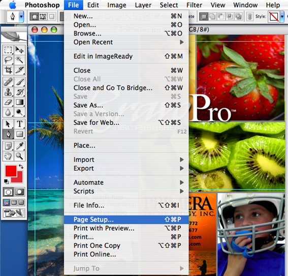Swap foreground and background colors

pos(21,166)
